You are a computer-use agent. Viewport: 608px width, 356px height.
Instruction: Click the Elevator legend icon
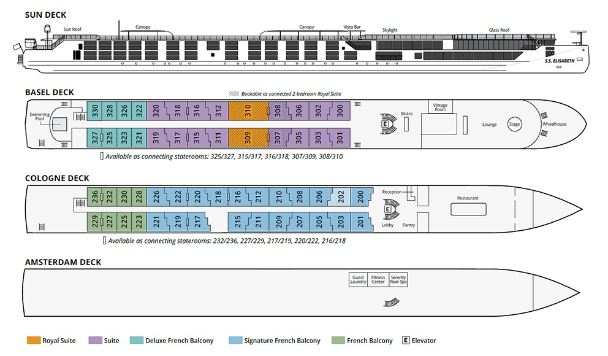pos(405,341)
